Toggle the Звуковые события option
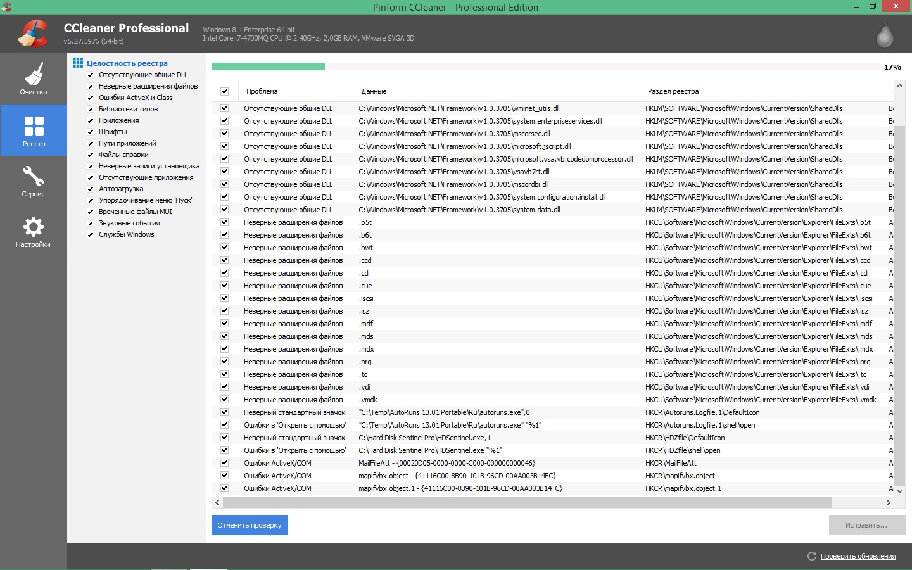 (x=91, y=223)
